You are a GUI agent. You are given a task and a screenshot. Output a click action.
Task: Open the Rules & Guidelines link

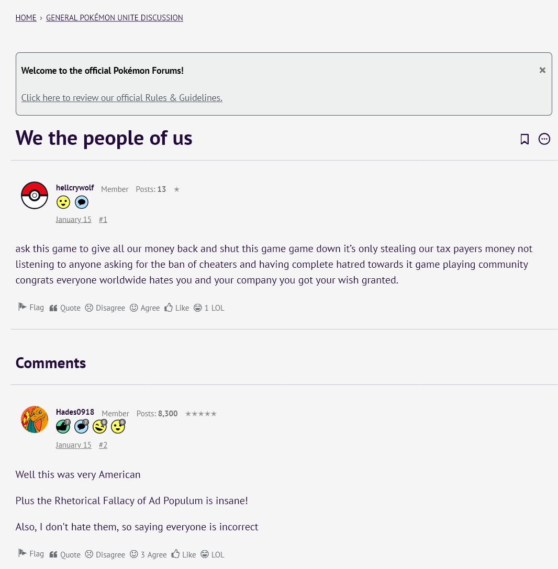[121, 98]
